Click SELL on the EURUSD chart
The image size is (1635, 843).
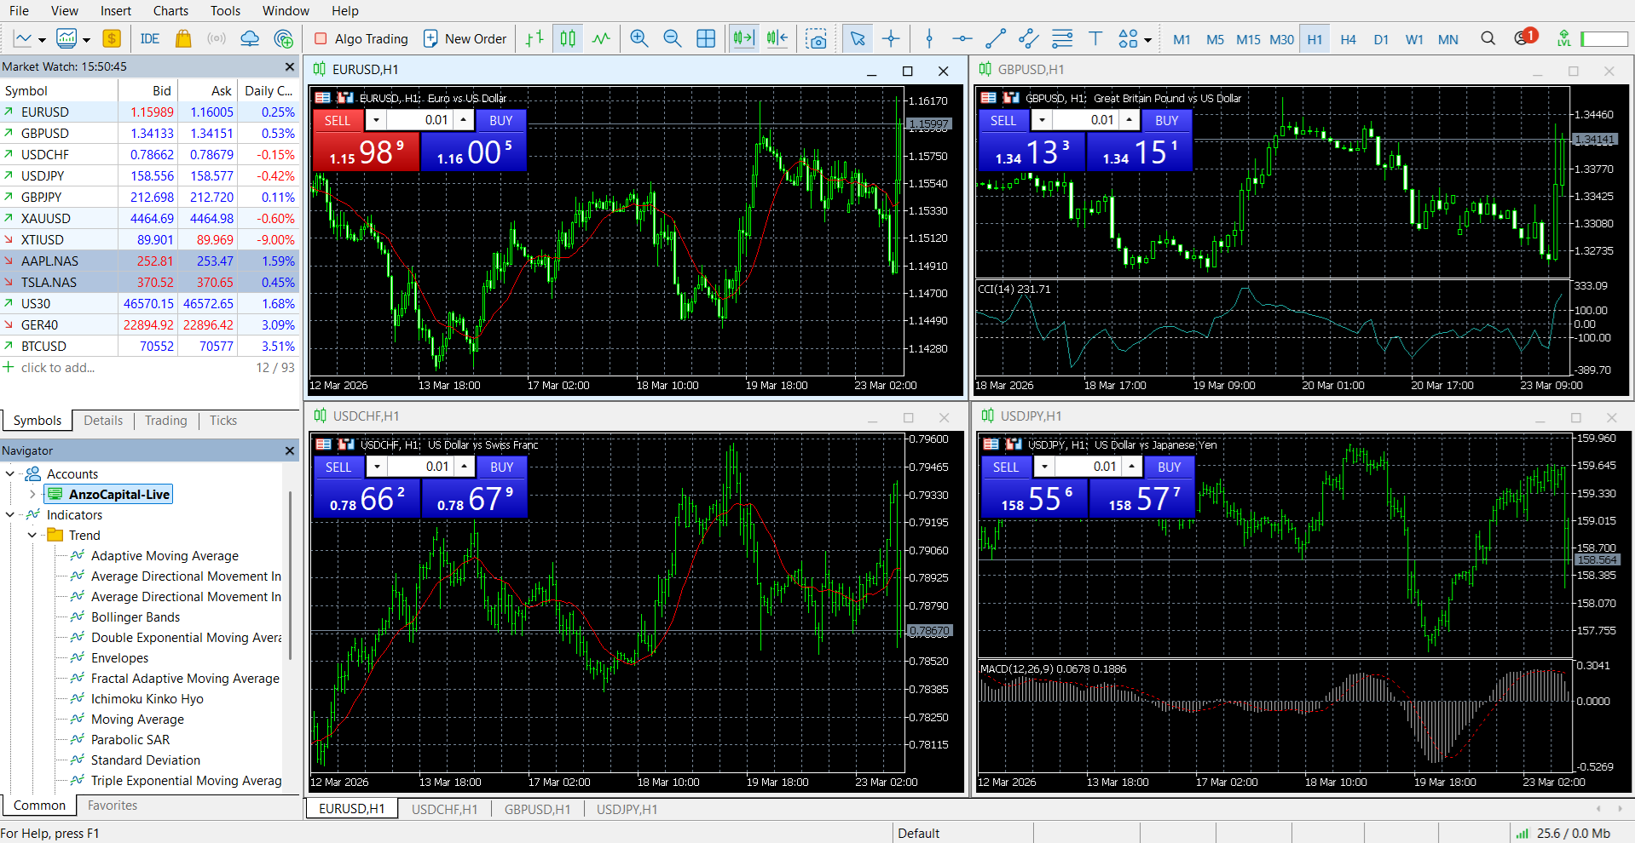coord(338,120)
